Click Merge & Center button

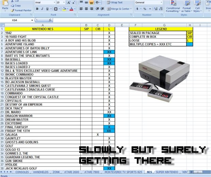point(118,9)
